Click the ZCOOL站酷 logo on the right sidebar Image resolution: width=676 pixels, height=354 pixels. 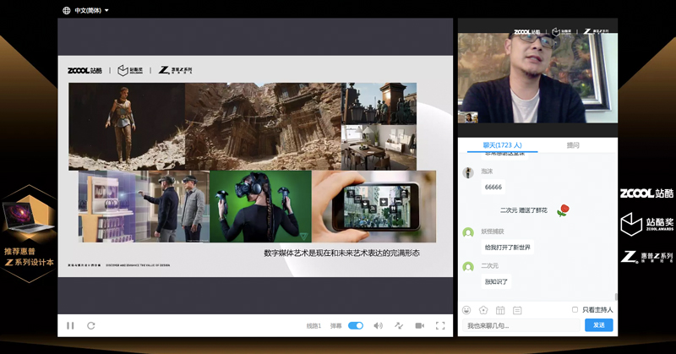pyautogui.click(x=646, y=193)
